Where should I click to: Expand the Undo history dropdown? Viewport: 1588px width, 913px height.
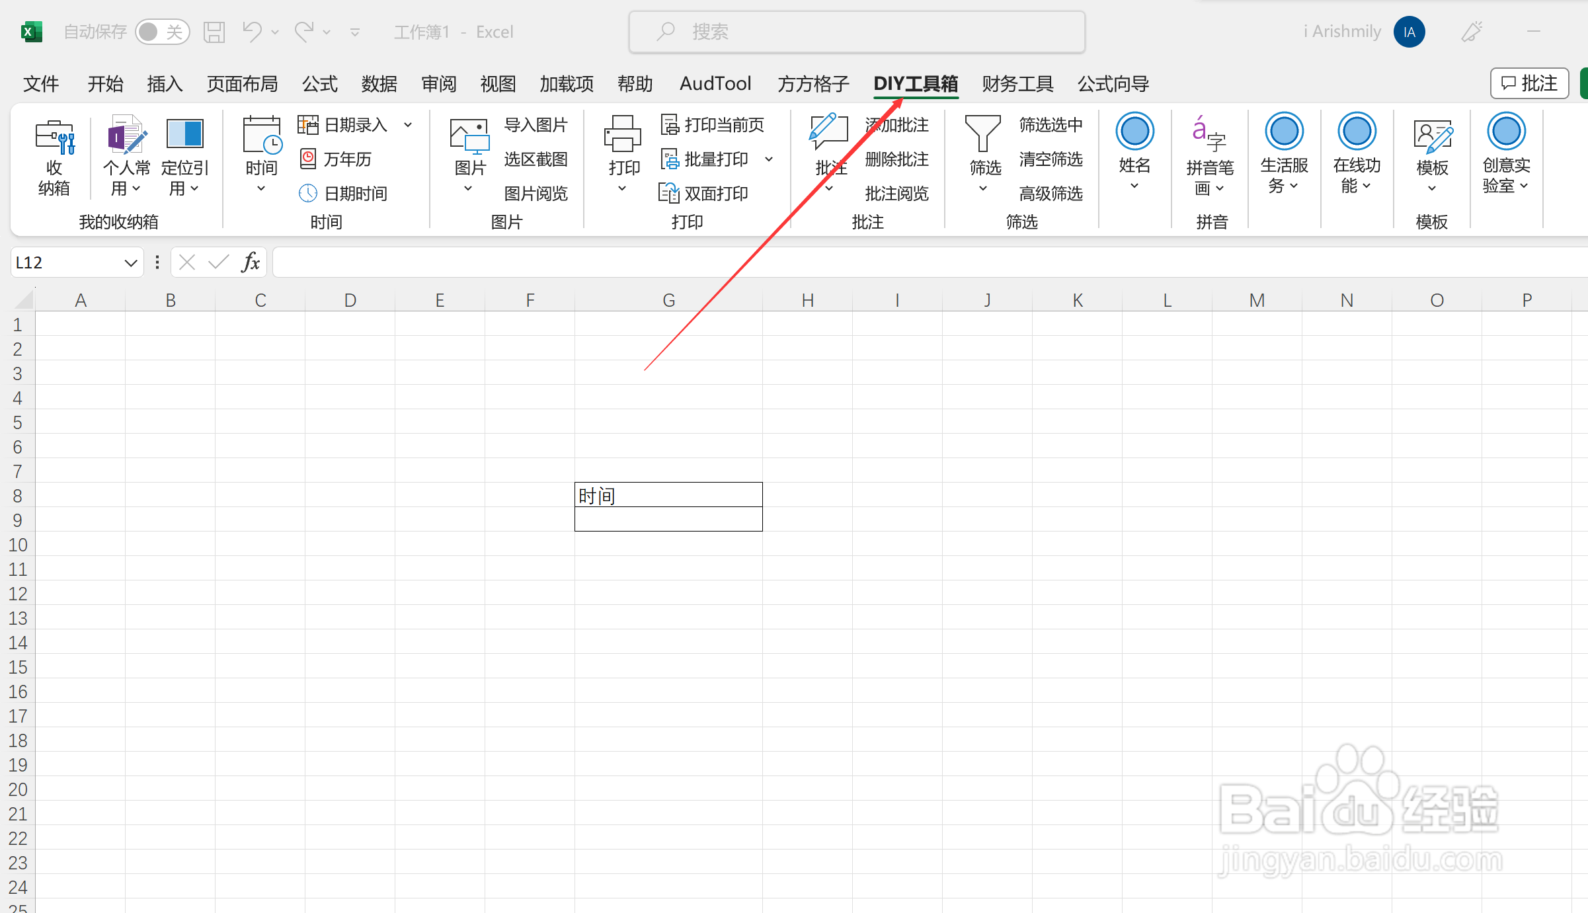click(275, 32)
